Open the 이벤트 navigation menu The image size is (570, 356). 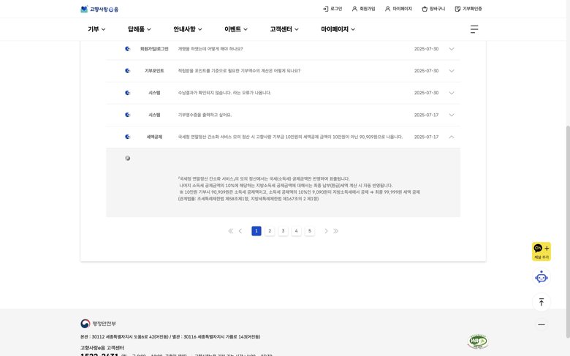236,29
